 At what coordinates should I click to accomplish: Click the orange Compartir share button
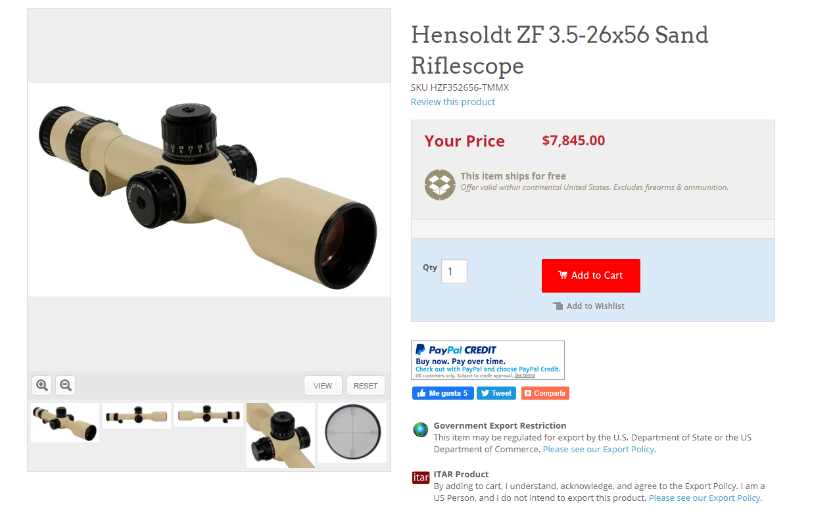[545, 393]
